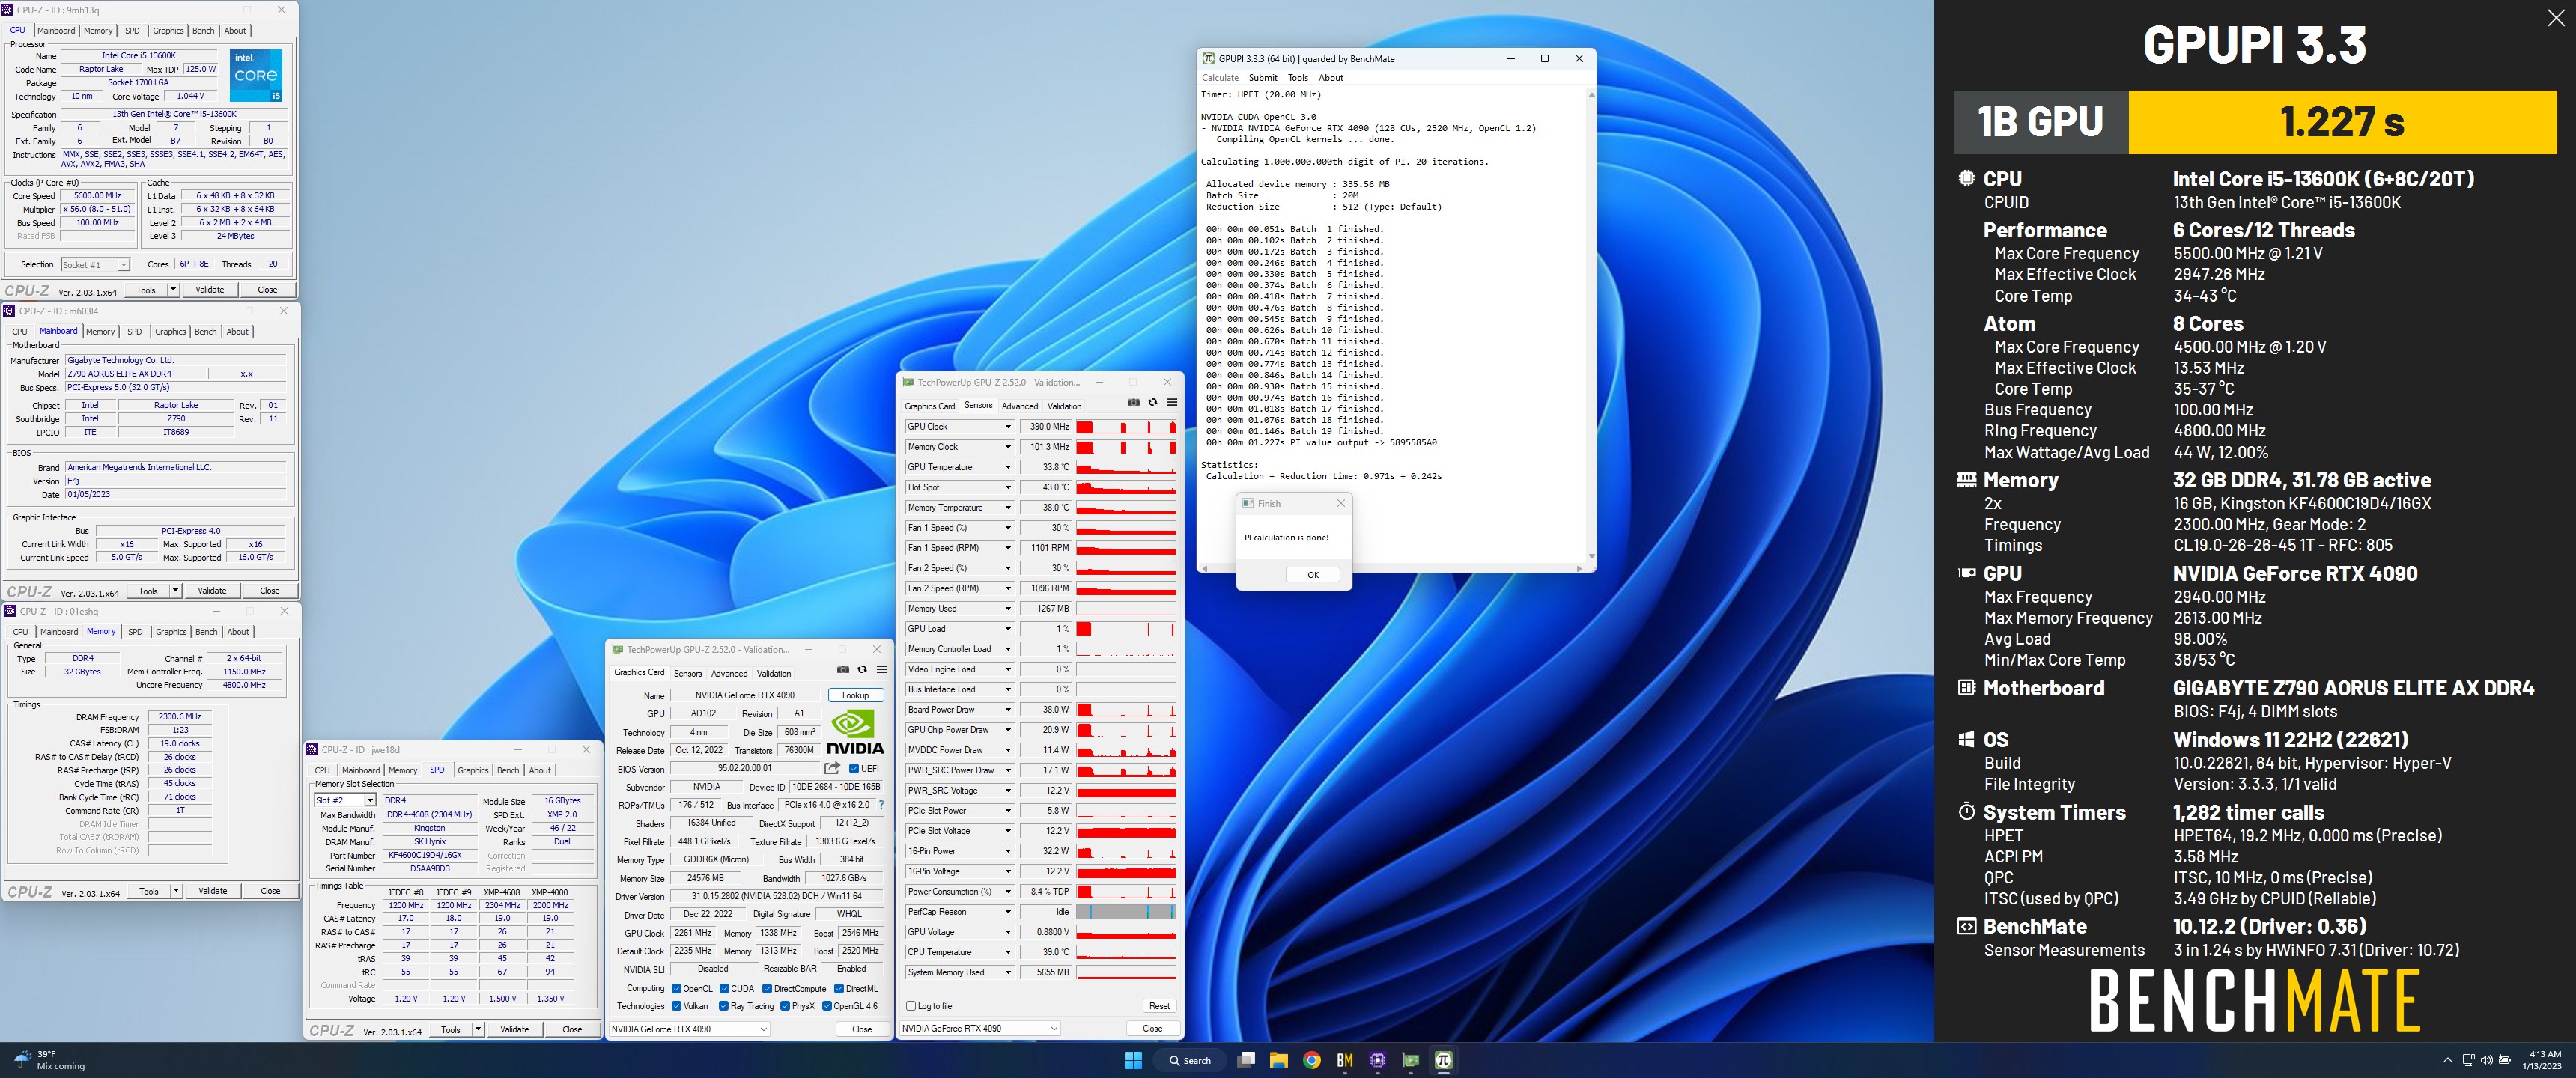Click Validate in the CPU-Z SPD window

(514, 1029)
